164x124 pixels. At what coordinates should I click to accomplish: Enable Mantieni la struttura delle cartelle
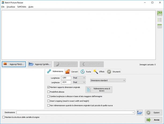(x=3, y=117)
